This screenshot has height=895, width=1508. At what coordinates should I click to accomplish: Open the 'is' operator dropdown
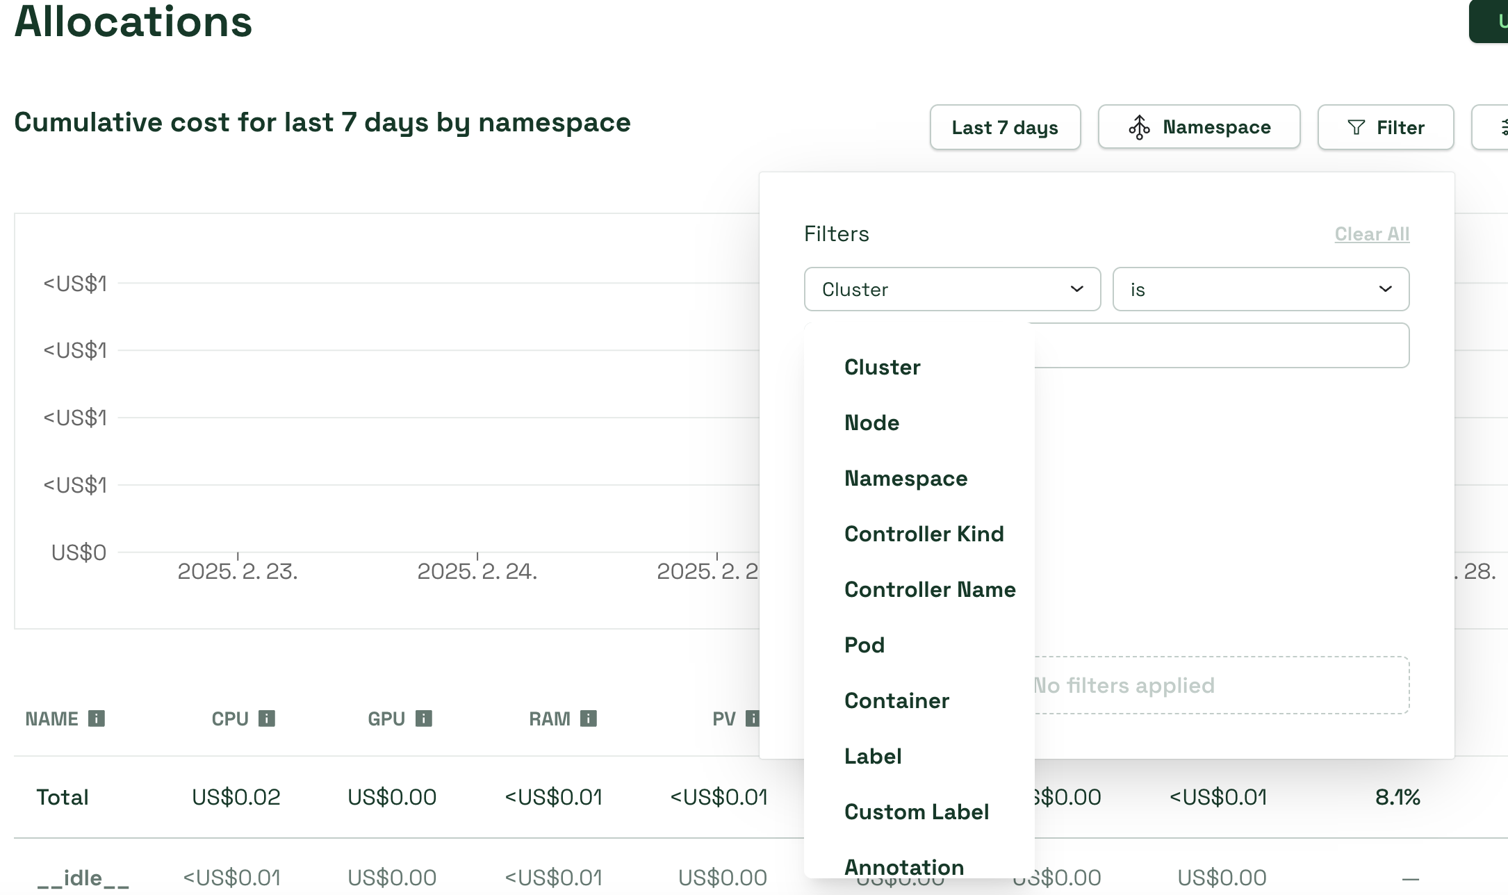coord(1261,289)
